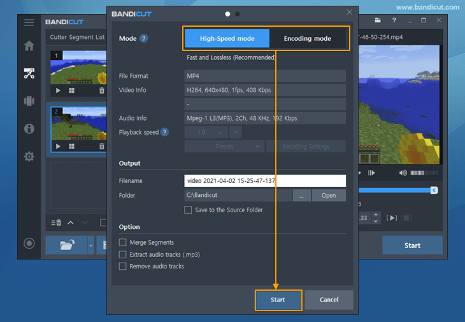Screen dimensions: 465x322
Task: Open the hamburger menu in Bandicut window
Action: 29,22
